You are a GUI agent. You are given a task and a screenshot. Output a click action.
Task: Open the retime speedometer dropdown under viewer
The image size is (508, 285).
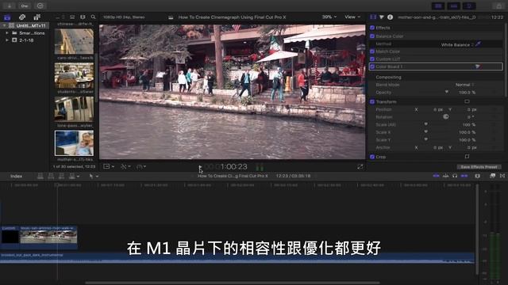click(141, 166)
